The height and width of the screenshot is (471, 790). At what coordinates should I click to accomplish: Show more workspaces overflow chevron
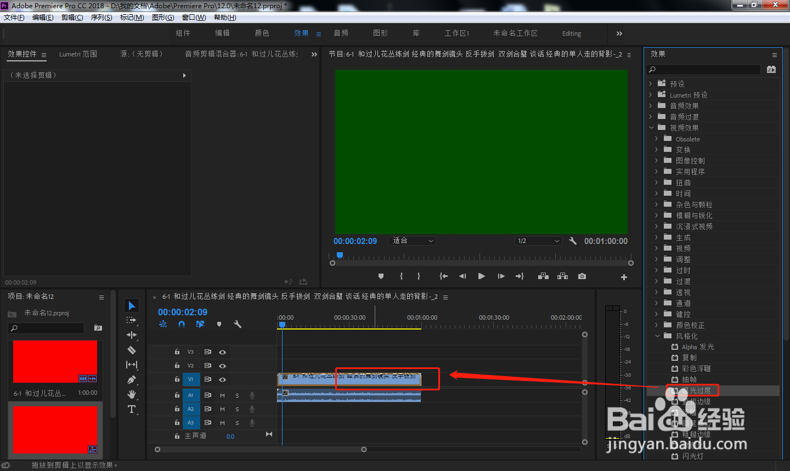pyautogui.click(x=619, y=33)
